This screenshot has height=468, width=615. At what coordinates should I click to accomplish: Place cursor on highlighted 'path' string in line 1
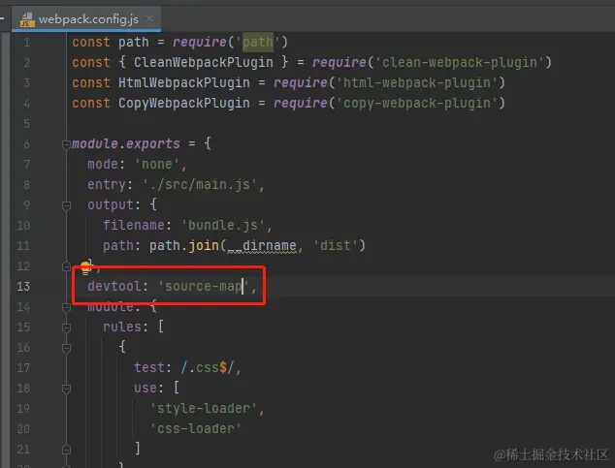coord(258,42)
